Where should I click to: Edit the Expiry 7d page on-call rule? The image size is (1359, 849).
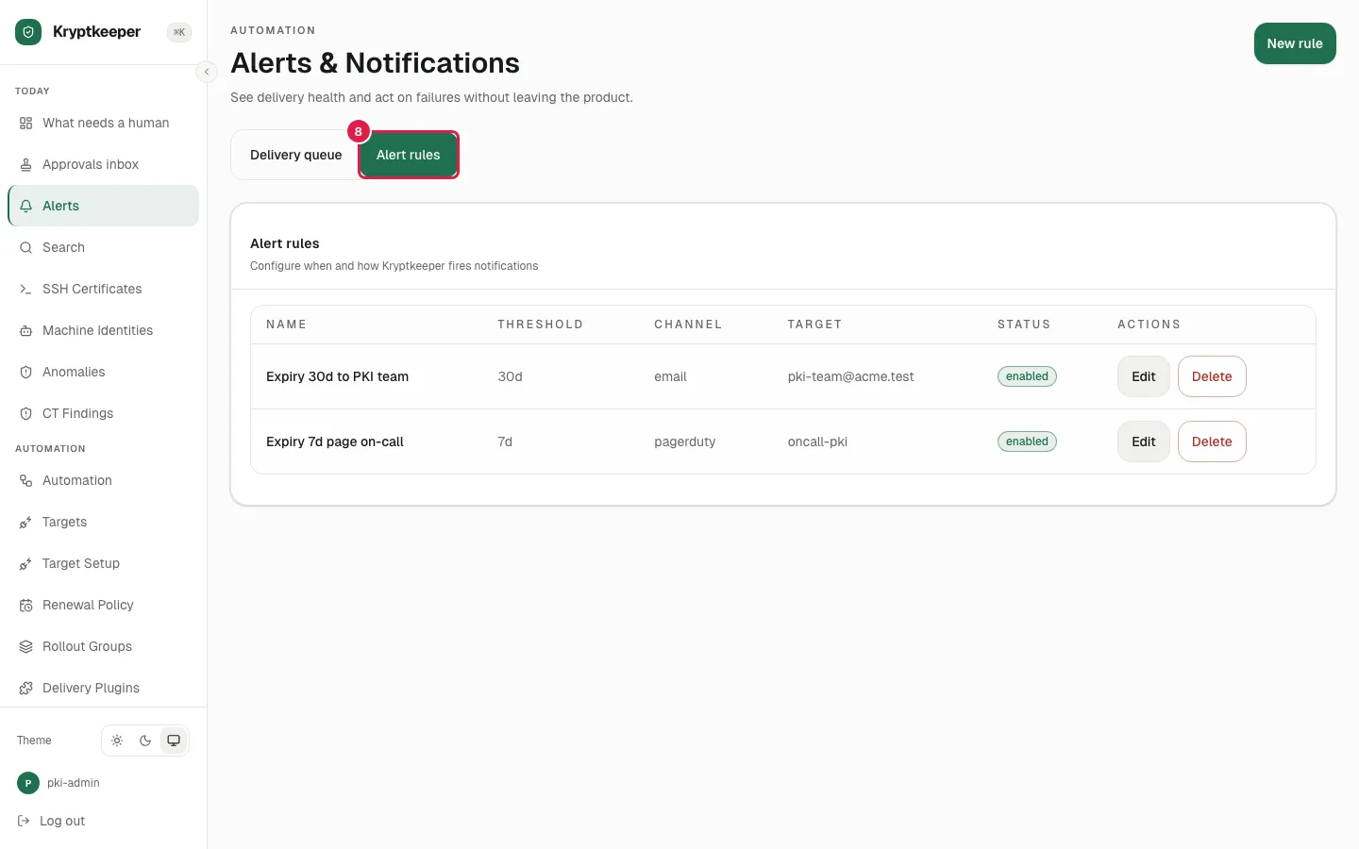coord(1144,441)
